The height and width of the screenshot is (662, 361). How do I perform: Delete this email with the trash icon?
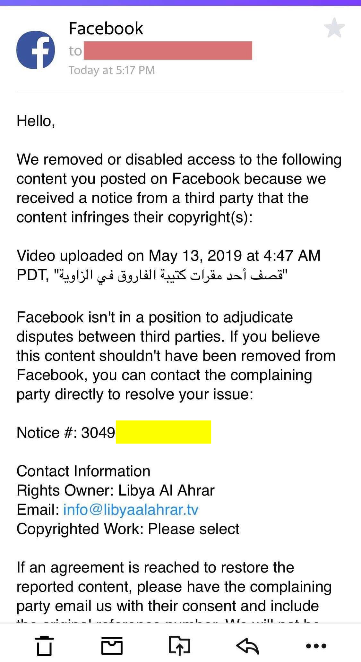44,645
